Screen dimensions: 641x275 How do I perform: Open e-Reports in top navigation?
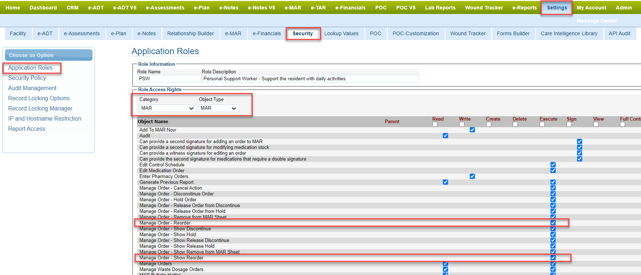(524, 8)
